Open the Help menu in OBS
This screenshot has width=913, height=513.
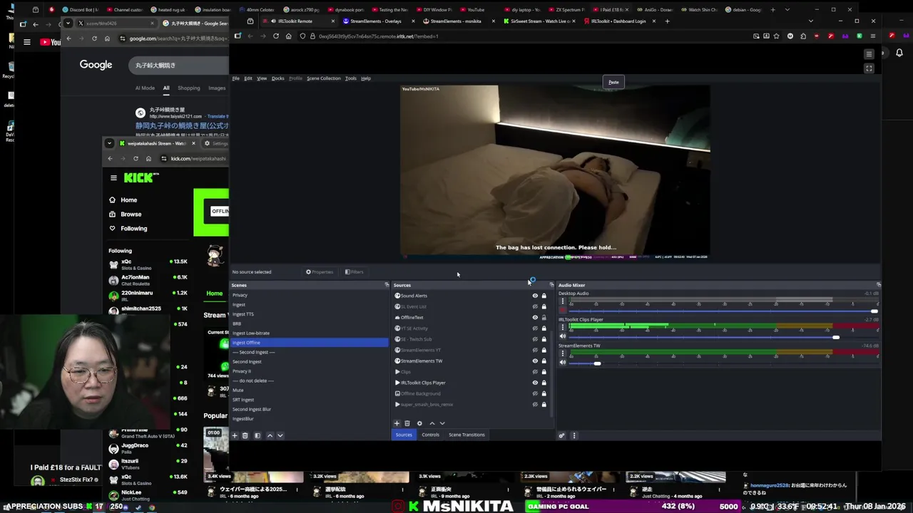pyautogui.click(x=365, y=78)
